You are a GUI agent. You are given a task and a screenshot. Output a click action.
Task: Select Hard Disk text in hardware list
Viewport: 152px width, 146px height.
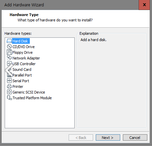pos(20,41)
